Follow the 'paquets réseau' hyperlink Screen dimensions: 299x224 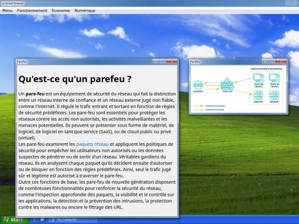click(92, 144)
